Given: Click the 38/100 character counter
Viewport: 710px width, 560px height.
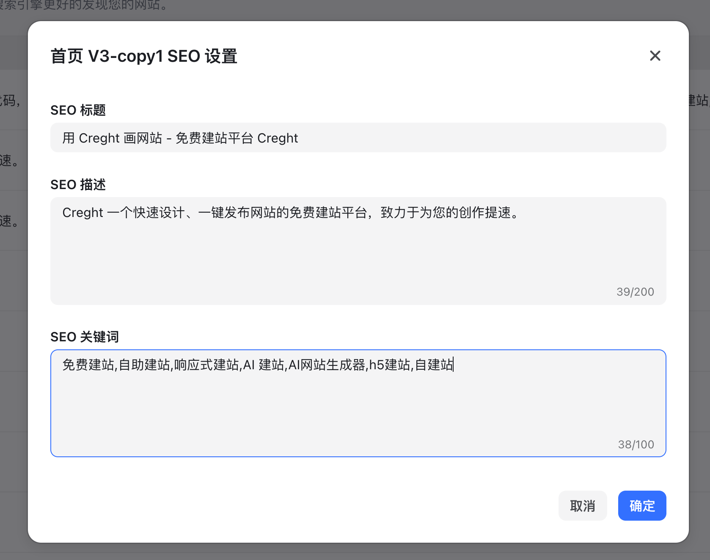Looking at the screenshot, I should pos(636,445).
